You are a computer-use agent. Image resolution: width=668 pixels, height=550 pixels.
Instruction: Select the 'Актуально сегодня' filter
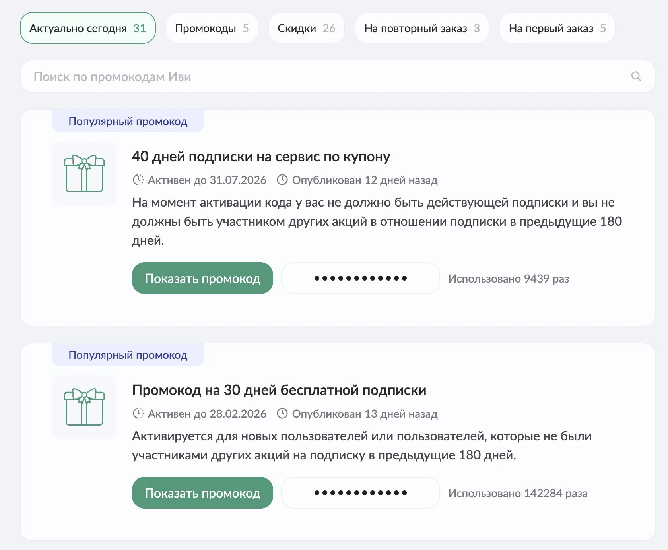(x=87, y=28)
